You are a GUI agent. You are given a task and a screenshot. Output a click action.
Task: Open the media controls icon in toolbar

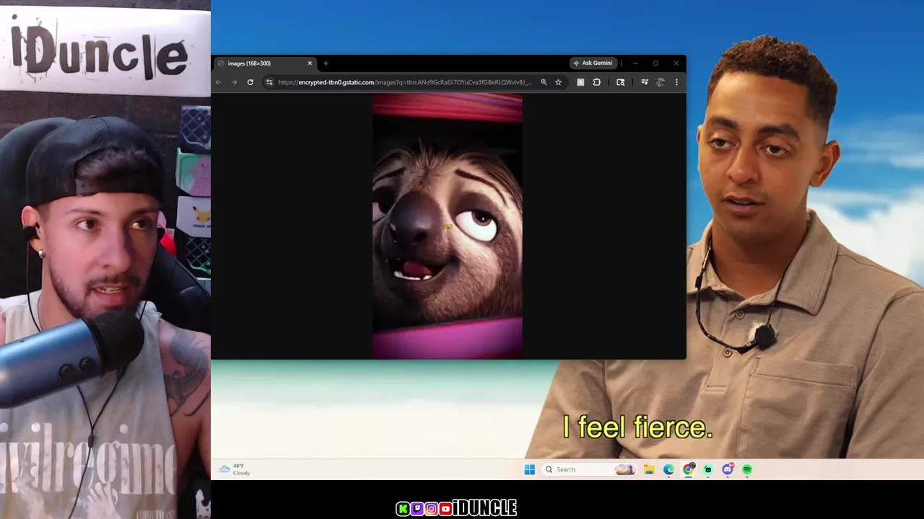(645, 82)
